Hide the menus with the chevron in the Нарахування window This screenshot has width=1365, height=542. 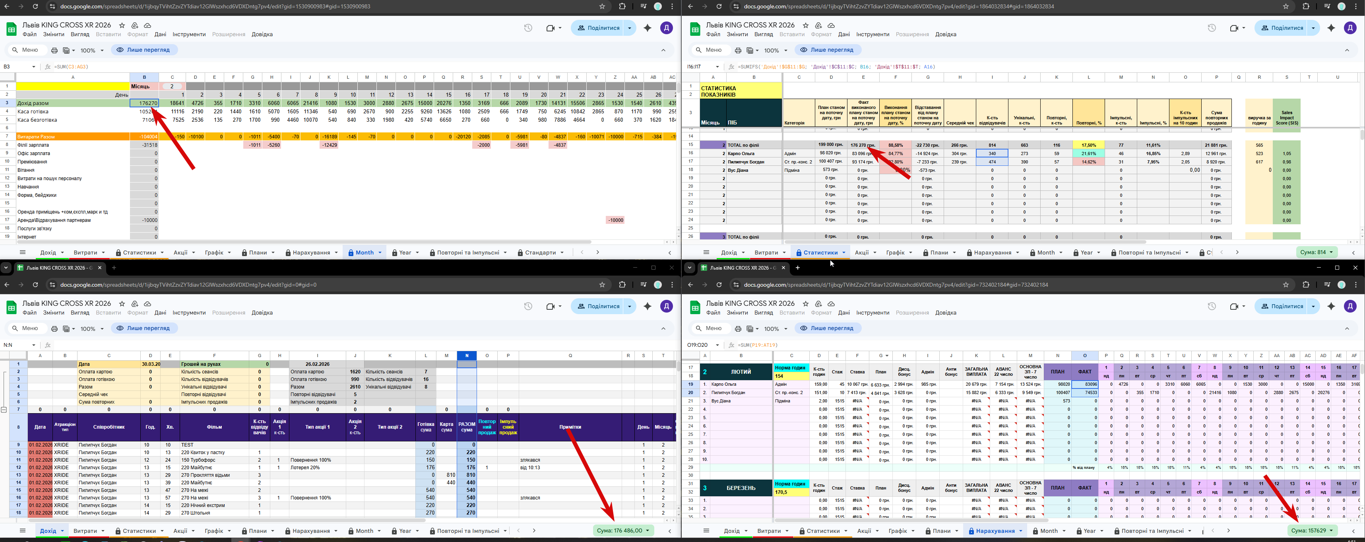tap(1346, 328)
